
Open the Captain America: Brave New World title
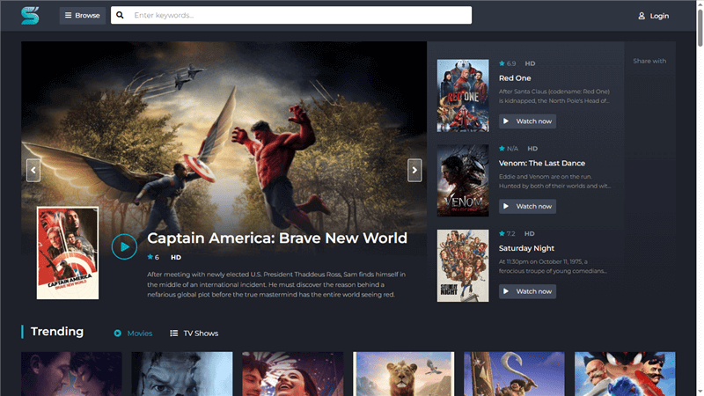tap(277, 238)
